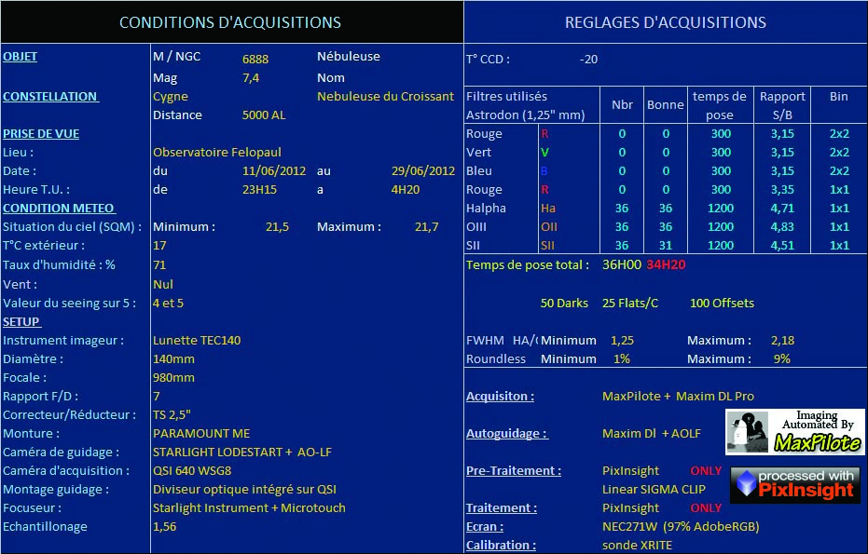Screen dimensions: 868x554
Task: Select the Pre-Traitement label
Action: click(x=513, y=470)
